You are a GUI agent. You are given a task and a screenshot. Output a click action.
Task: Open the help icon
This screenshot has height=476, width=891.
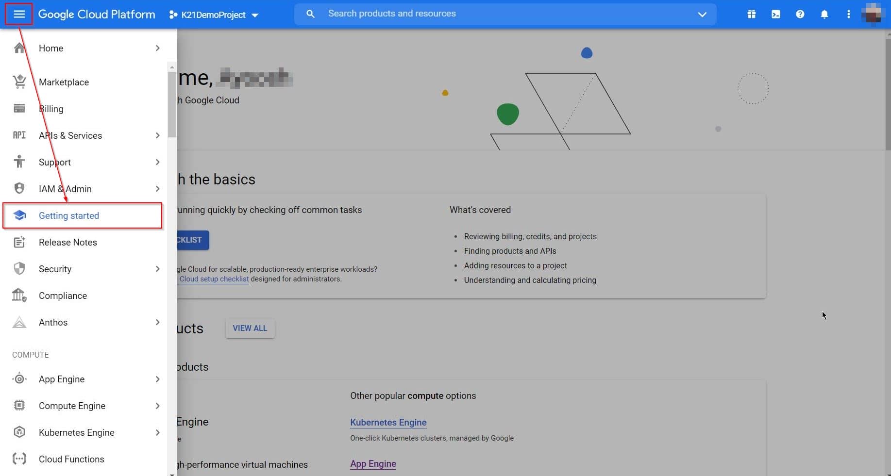pos(800,14)
